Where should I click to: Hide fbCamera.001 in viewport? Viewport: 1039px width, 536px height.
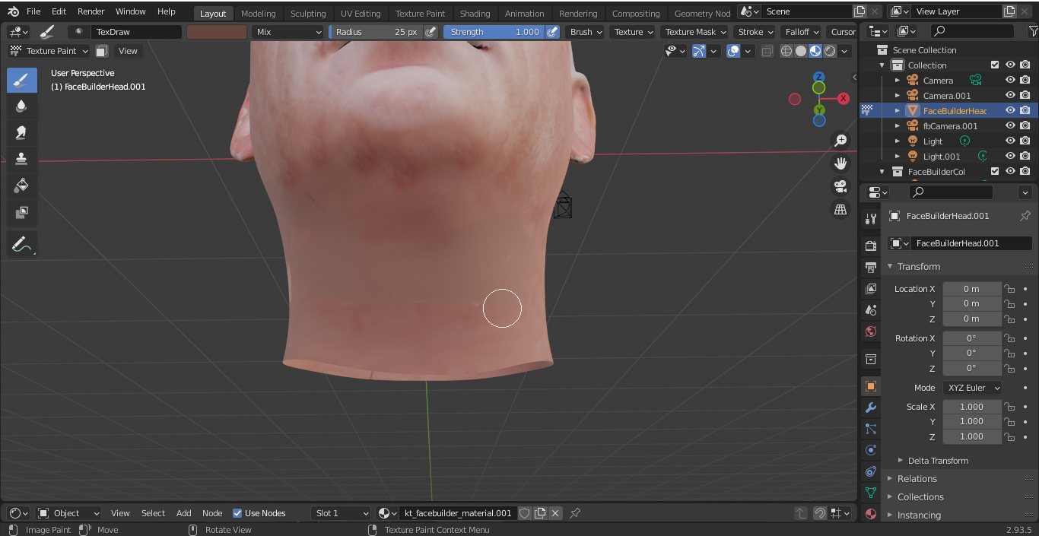pyautogui.click(x=1010, y=125)
